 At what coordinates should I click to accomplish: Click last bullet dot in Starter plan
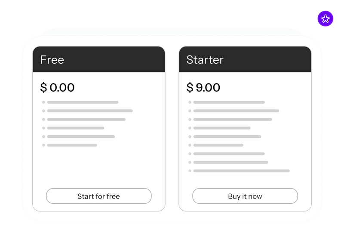190,171
